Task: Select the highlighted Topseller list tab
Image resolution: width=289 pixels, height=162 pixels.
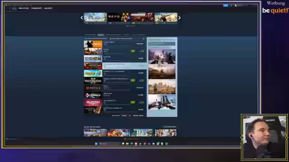Action: [x=101, y=35]
